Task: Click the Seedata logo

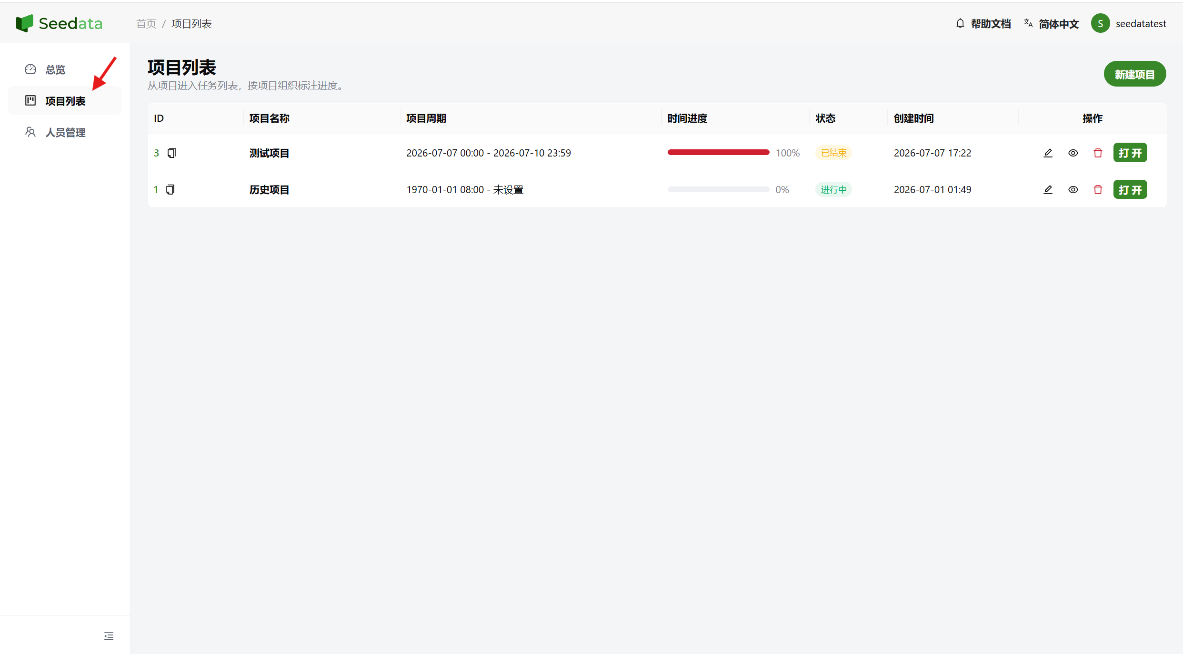Action: point(59,23)
